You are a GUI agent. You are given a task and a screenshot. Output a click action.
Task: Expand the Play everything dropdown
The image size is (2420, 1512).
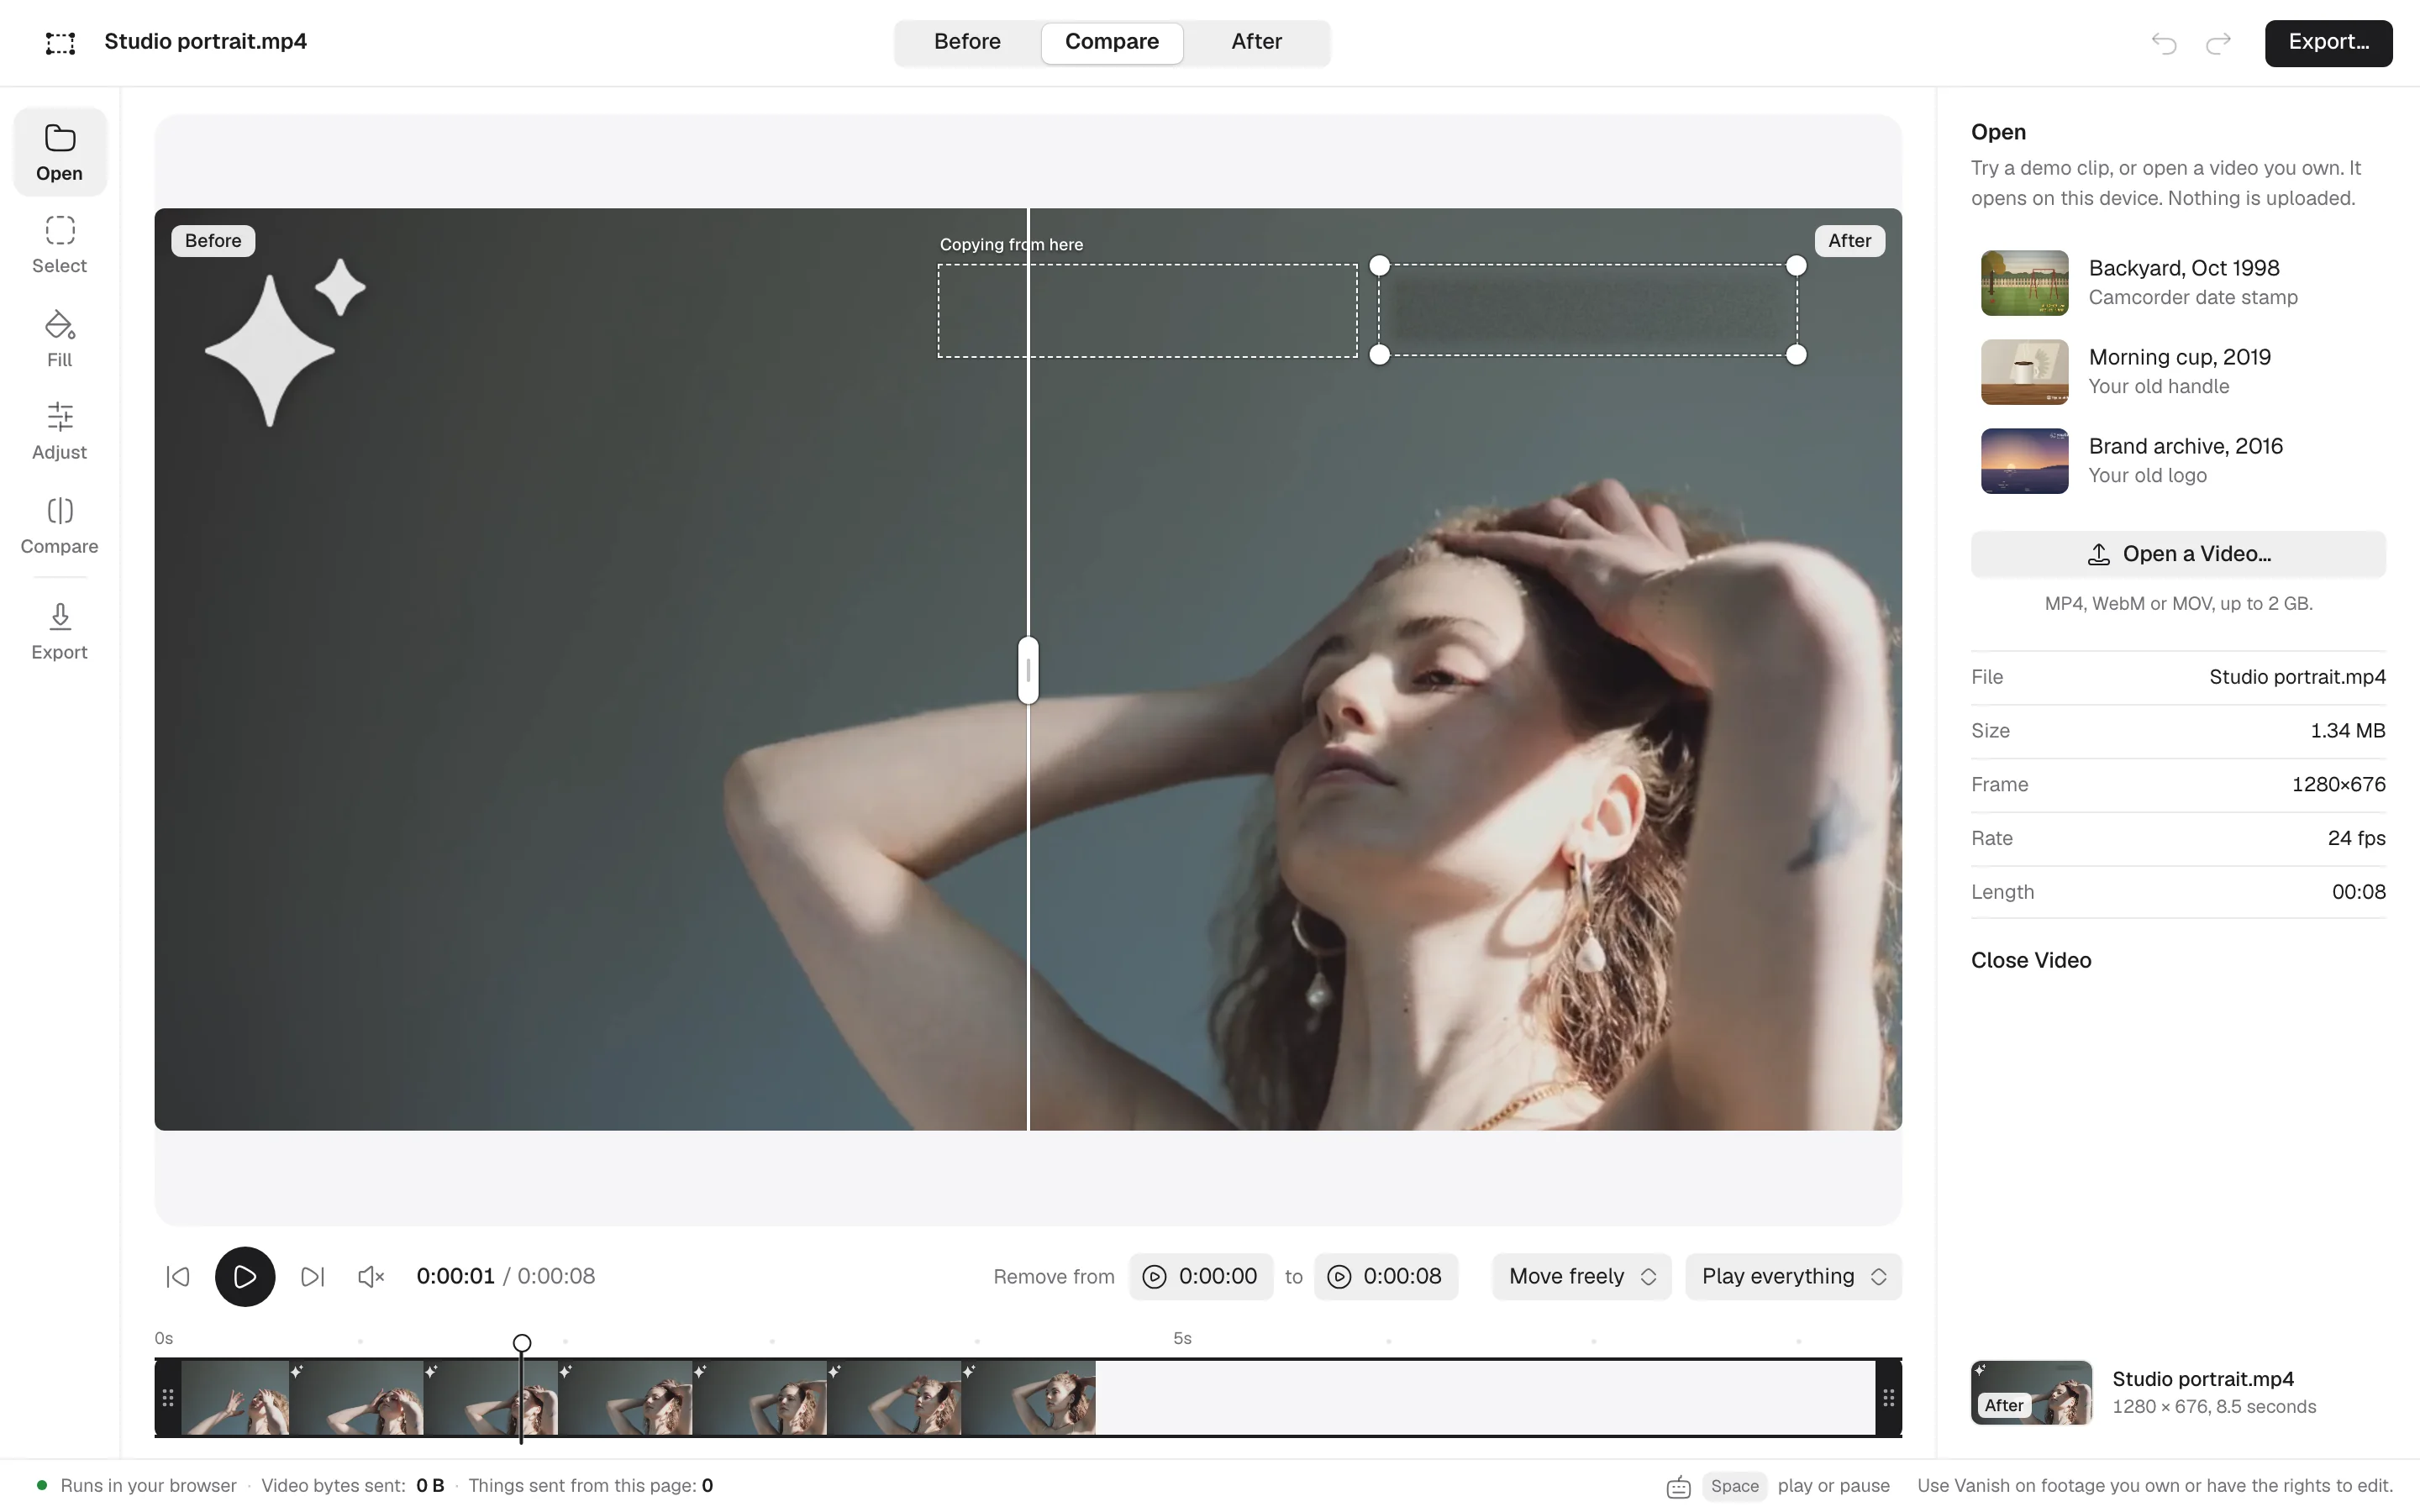click(x=1793, y=1276)
